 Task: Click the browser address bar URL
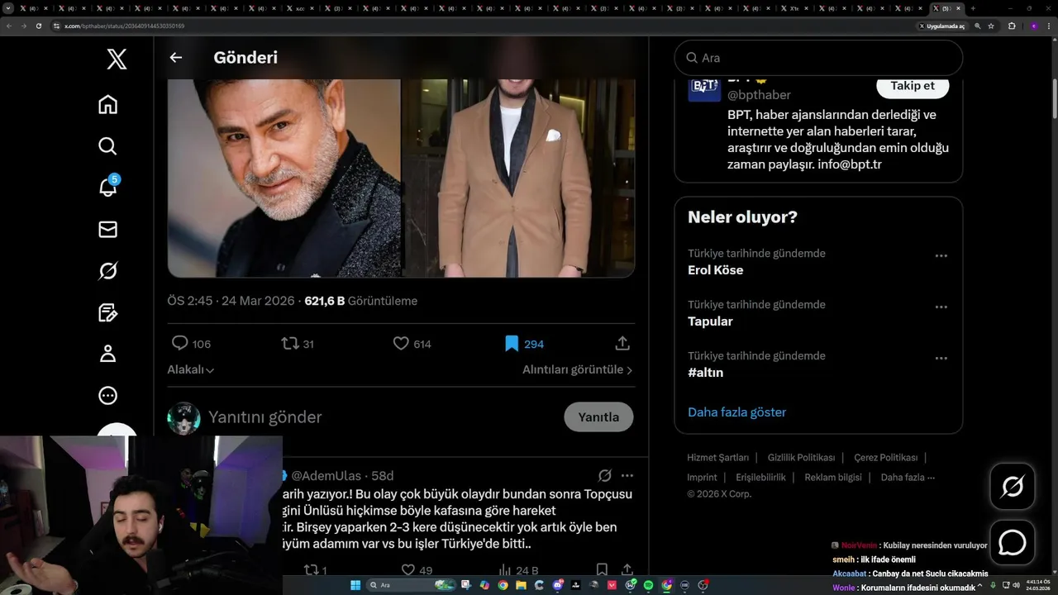pyautogui.click(x=124, y=26)
